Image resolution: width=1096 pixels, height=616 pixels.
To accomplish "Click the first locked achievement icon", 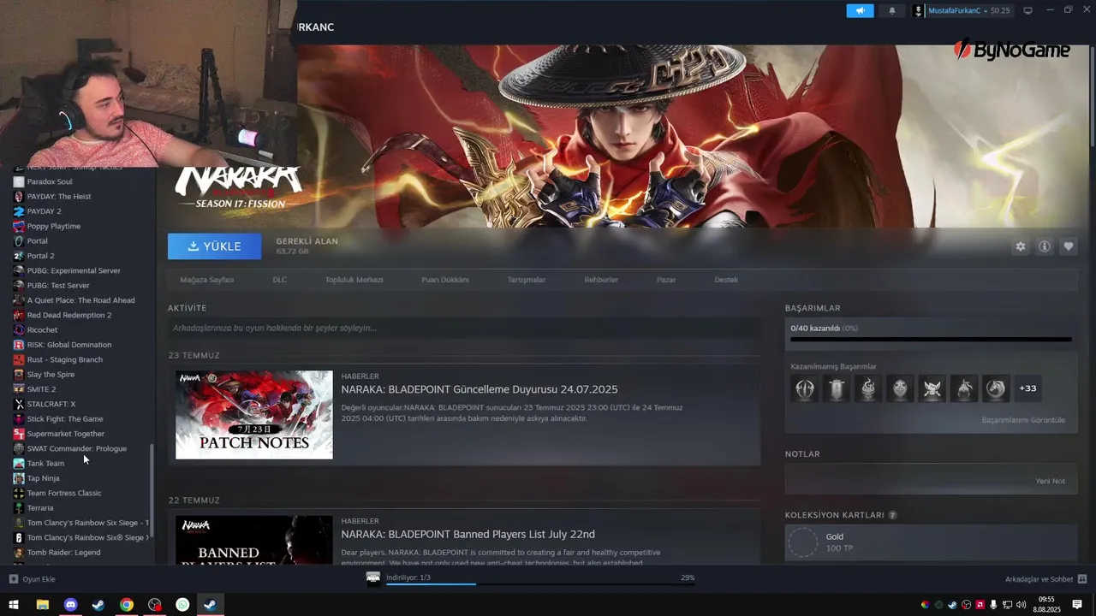I will [805, 388].
